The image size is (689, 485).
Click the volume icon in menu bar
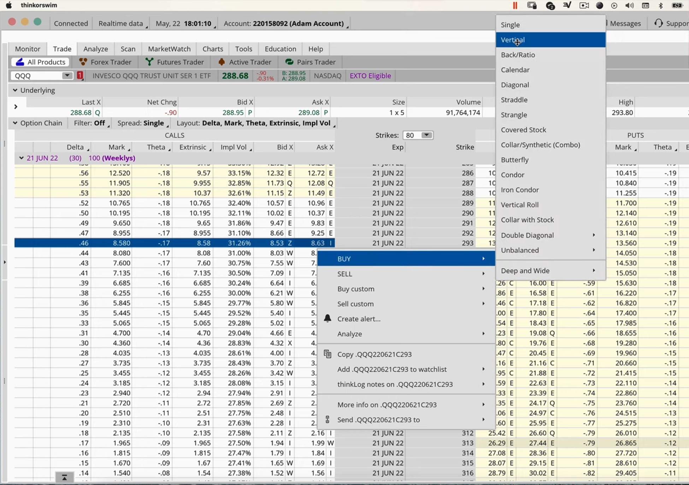click(x=629, y=5)
